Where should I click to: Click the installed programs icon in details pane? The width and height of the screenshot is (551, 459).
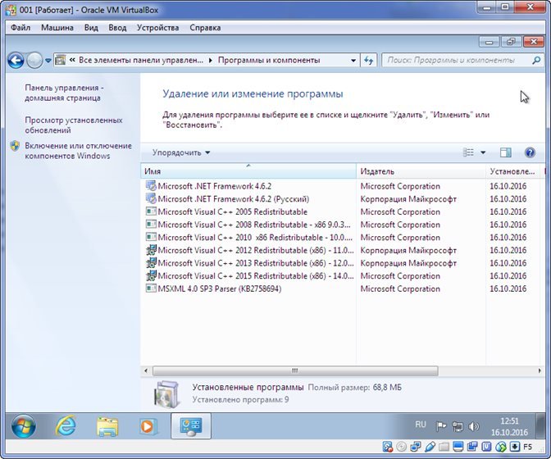coord(166,394)
